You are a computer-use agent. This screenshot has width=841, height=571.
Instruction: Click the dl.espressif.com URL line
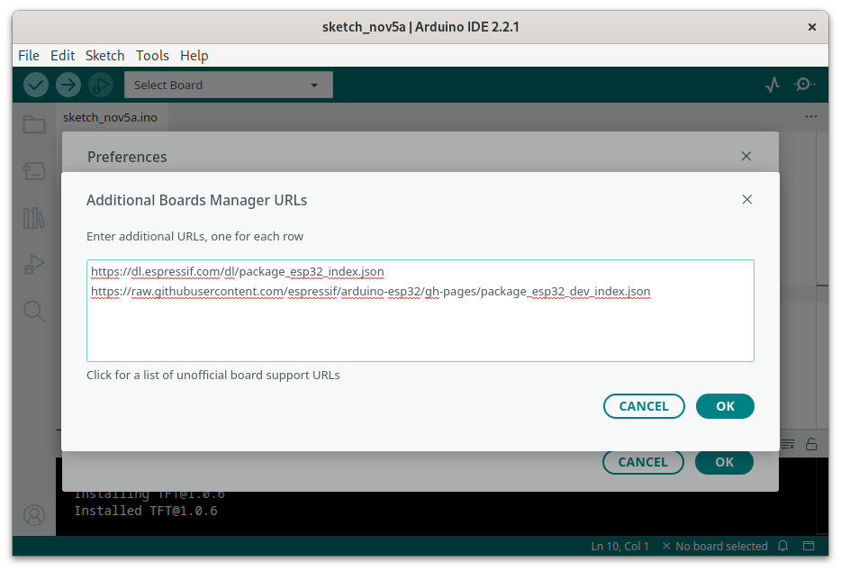click(238, 272)
